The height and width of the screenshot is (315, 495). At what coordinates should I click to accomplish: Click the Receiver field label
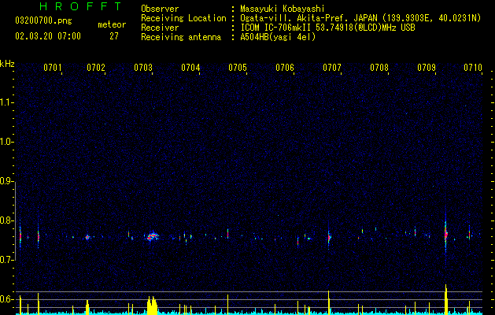point(160,28)
